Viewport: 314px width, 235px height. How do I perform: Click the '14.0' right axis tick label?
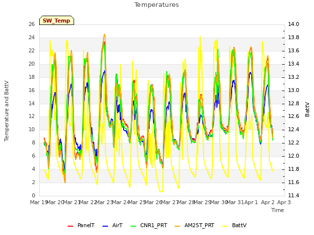coord(293,24)
